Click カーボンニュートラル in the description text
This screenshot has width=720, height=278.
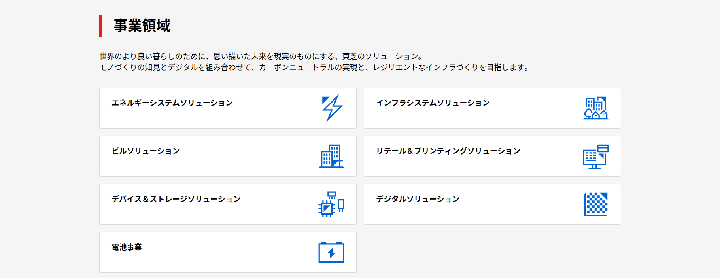pos(300,67)
